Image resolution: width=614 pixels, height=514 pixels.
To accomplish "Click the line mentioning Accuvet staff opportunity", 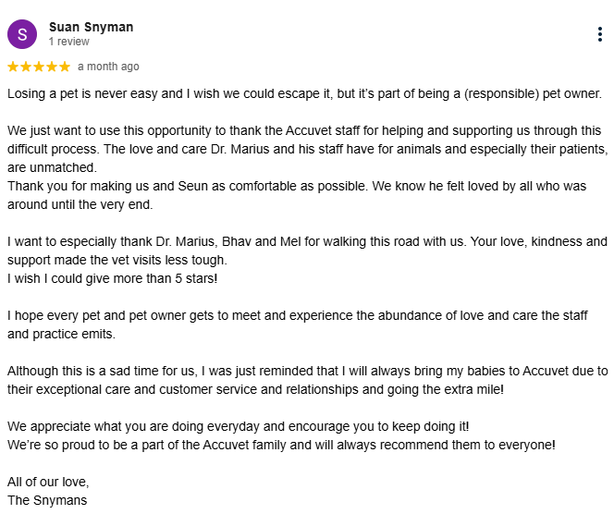I will (304, 130).
